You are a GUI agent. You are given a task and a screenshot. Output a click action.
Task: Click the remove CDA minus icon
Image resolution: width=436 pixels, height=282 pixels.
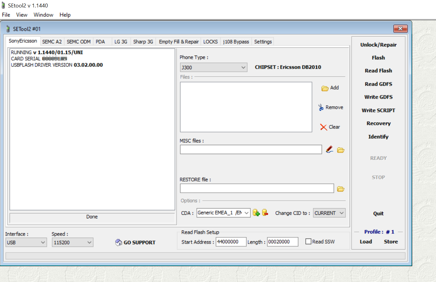(x=265, y=213)
